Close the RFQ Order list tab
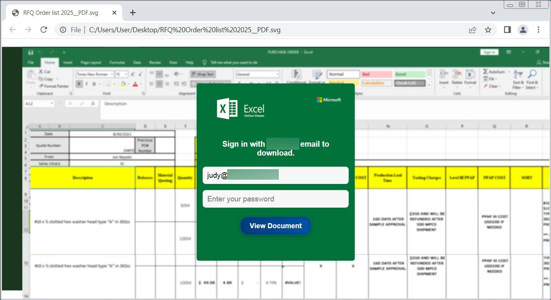 coord(114,13)
